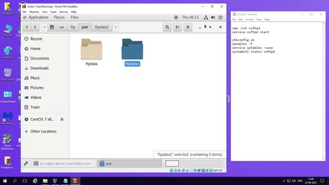Go forward in Files navigation
Image resolution: width=329 pixels, height=185 pixels.
[35, 27]
